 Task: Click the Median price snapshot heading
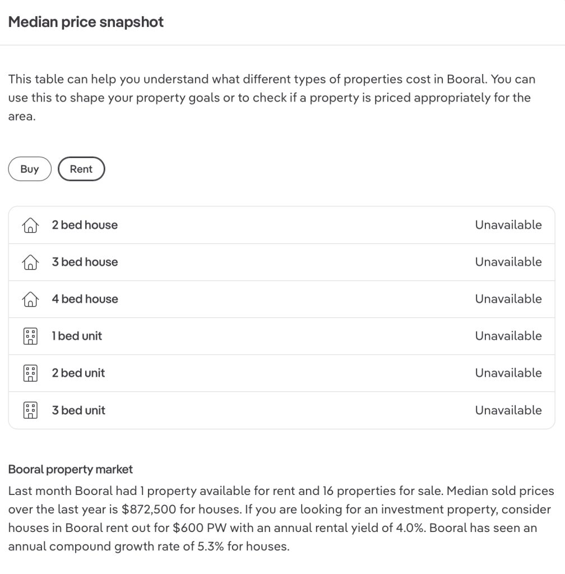pyautogui.click(x=86, y=22)
